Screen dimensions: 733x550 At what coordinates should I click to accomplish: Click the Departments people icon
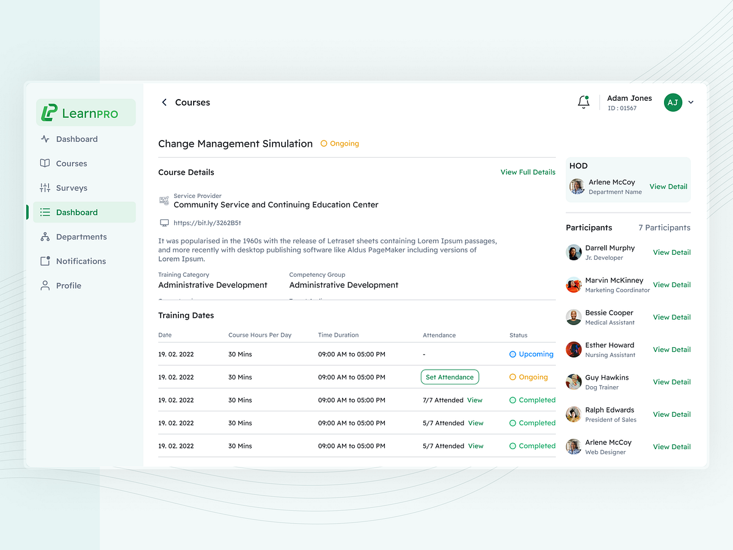(45, 237)
